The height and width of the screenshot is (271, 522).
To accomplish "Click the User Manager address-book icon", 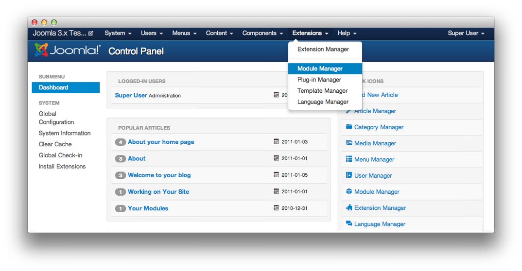I will point(349,175).
